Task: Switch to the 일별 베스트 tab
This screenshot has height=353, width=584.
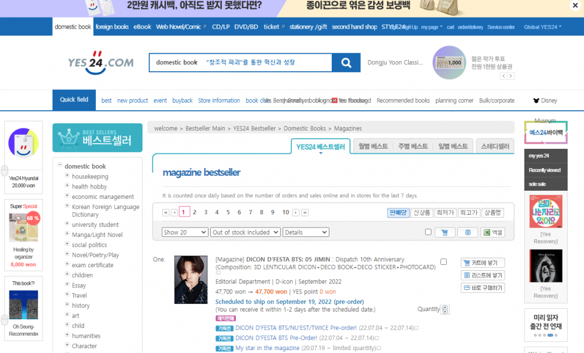Action: click(x=453, y=146)
